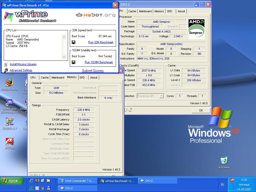Click the CPU-Z taskbar button in the bottom row
Image resolution: width=256 pixels, height=192 pixels.
(x=78, y=188)
